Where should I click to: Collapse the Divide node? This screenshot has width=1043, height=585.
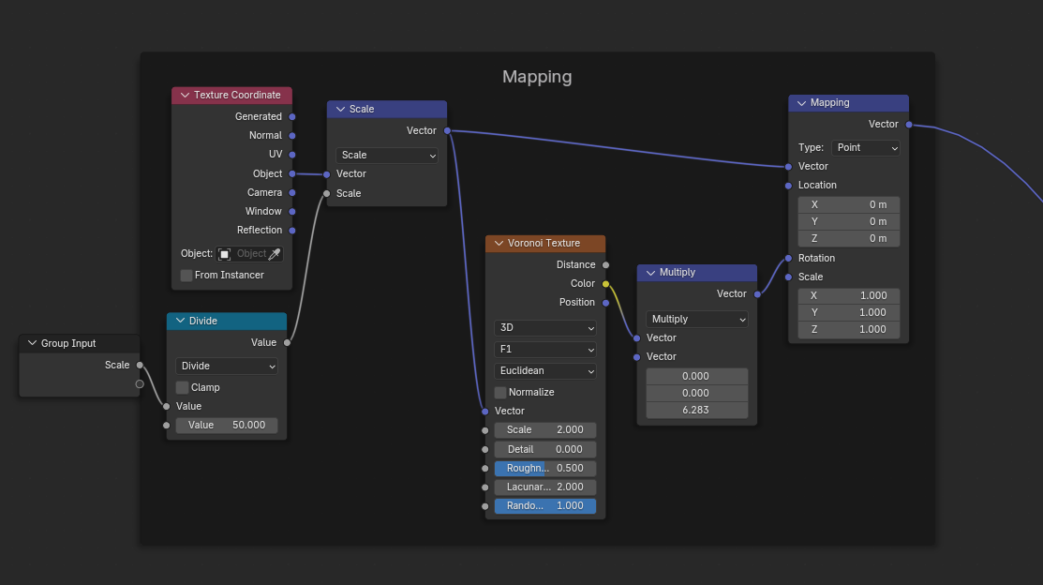point(180,321)
